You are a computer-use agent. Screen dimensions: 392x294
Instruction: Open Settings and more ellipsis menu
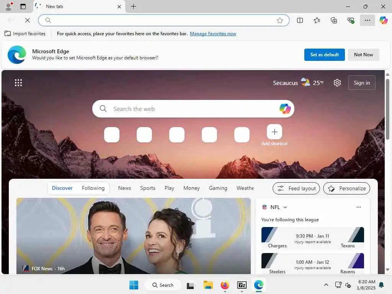(367, 20)
